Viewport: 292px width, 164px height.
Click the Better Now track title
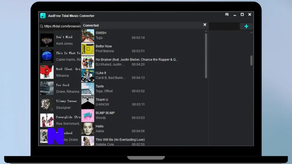click(104, 46)
